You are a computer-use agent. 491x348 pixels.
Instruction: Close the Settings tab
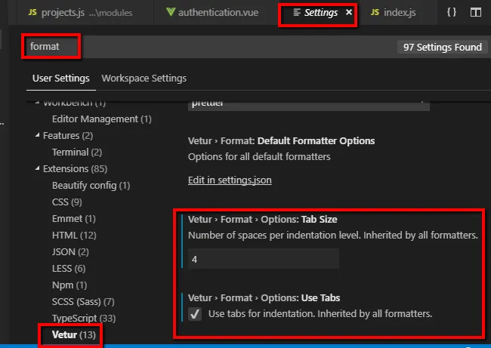pos(348,13)
